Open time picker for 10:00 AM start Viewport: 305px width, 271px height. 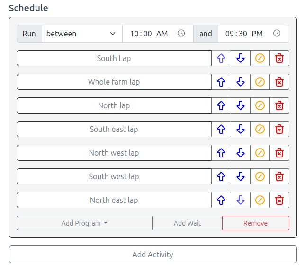(x=181, y=33)
